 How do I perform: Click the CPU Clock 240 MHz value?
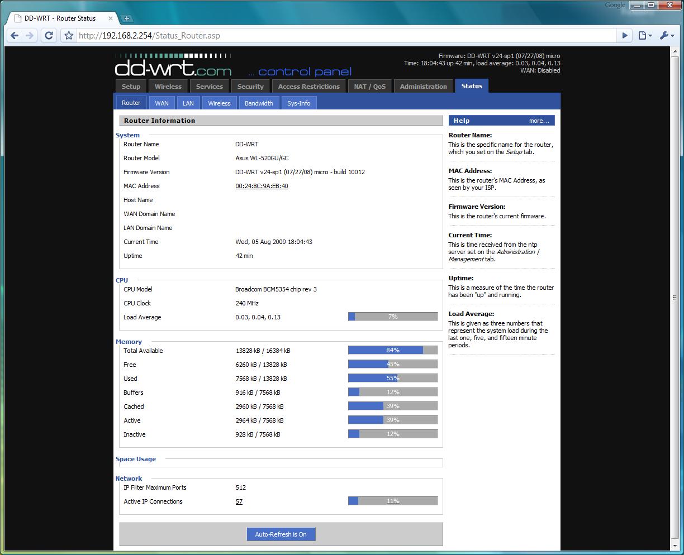click(247, 303)
